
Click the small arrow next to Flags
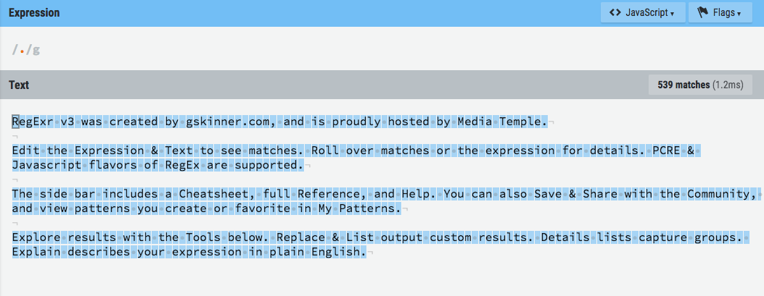pos(739,14)
